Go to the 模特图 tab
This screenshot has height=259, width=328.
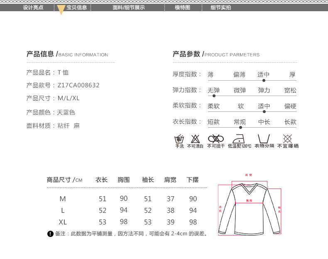point(182,7)
